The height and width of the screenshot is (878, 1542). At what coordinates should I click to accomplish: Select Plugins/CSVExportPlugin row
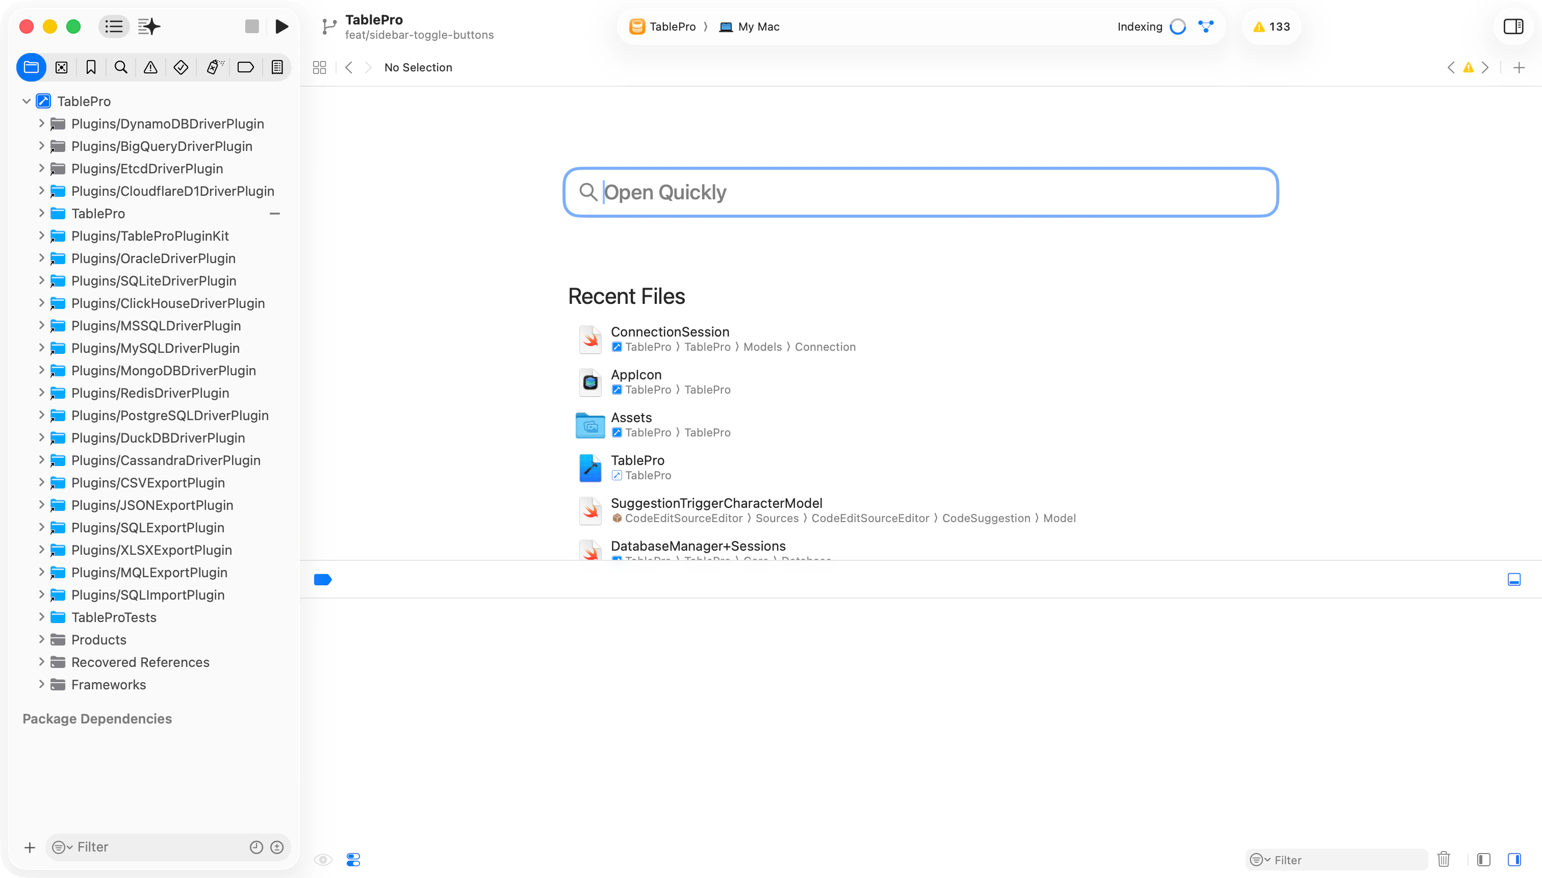tap(156, 483)
